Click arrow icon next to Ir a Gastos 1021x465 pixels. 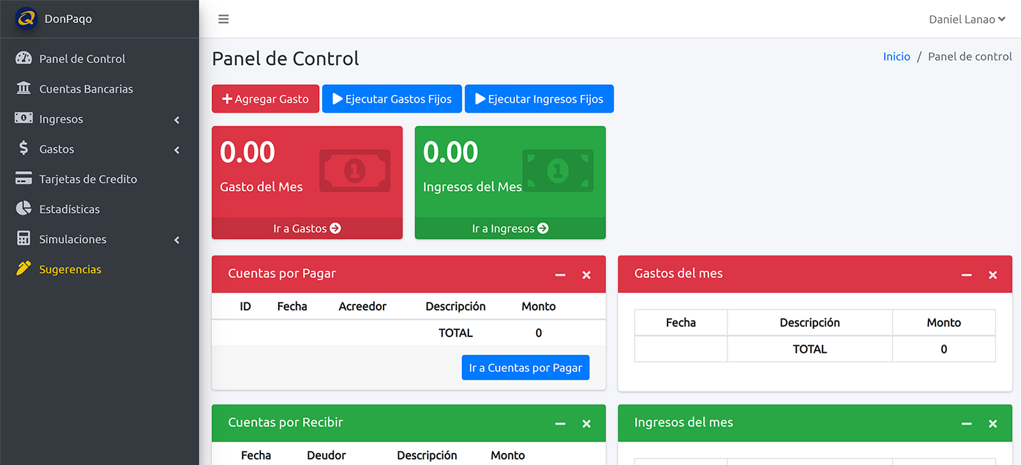[x=335, y=228]
